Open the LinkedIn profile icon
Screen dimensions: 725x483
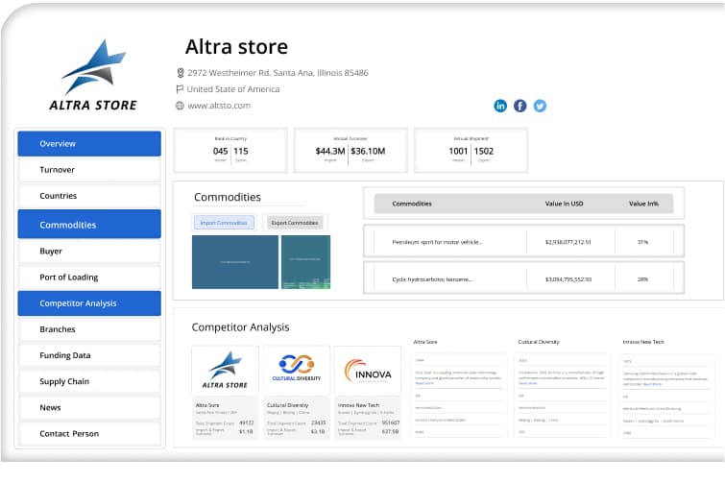pos(500,106)
